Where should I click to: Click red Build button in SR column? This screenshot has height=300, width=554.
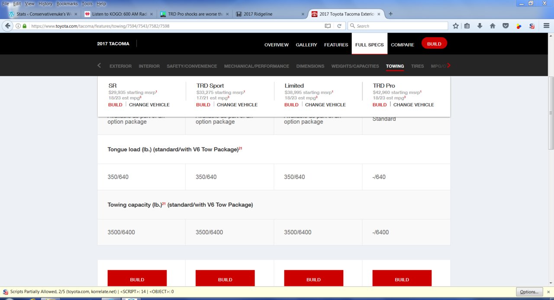pyautogui.click(x=137, y=278)
